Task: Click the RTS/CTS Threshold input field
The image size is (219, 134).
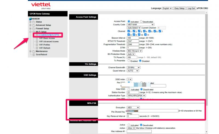Action: pos(133,41)
